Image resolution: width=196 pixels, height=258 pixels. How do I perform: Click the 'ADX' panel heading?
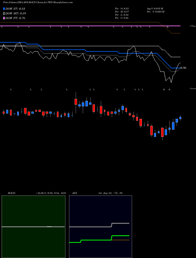(x=74, y=193)
